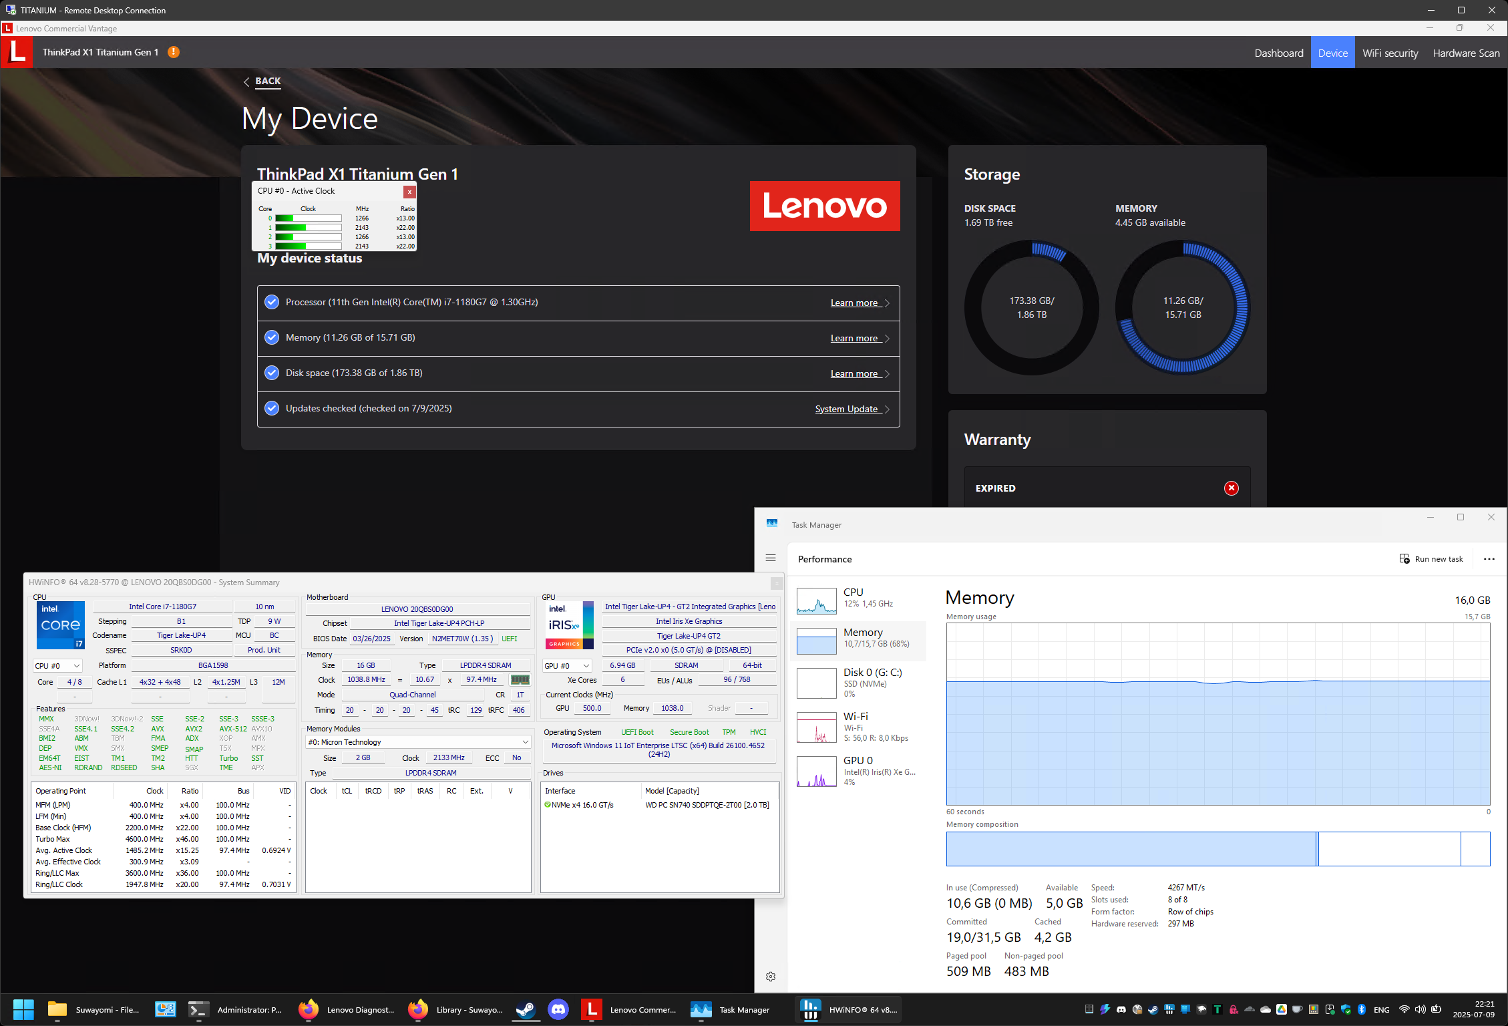Open Suwayomi File Explorer from taskbar

click(93, 1009)
